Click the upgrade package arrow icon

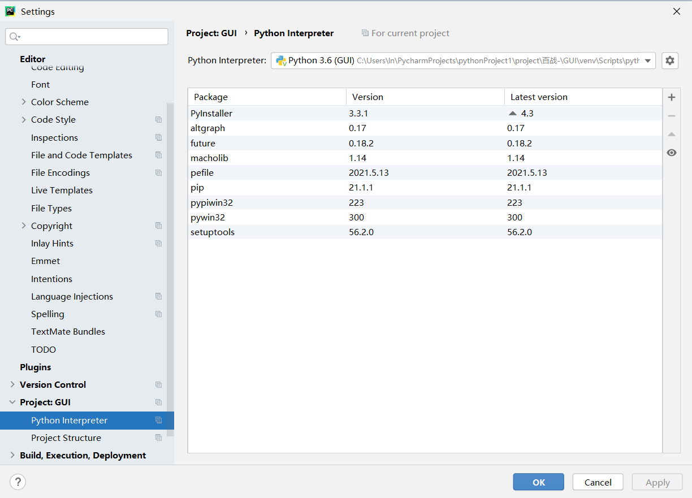(671, 134)
